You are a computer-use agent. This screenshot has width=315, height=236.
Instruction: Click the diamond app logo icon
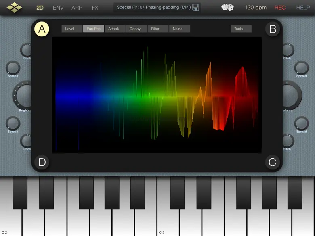click(14, 7)
